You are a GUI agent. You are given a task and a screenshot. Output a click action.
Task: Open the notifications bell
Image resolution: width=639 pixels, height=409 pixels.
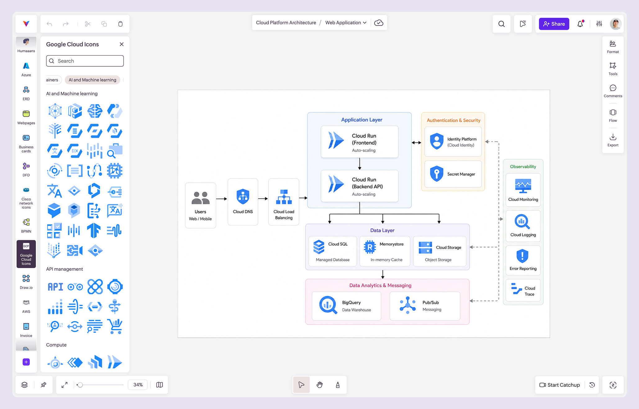tap(580, 24)
